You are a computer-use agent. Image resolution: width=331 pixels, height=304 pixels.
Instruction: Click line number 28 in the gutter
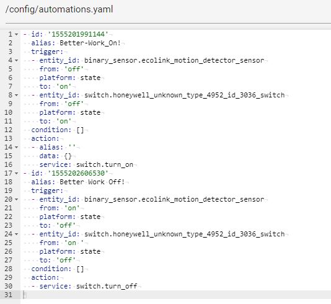tap(9, 269)
